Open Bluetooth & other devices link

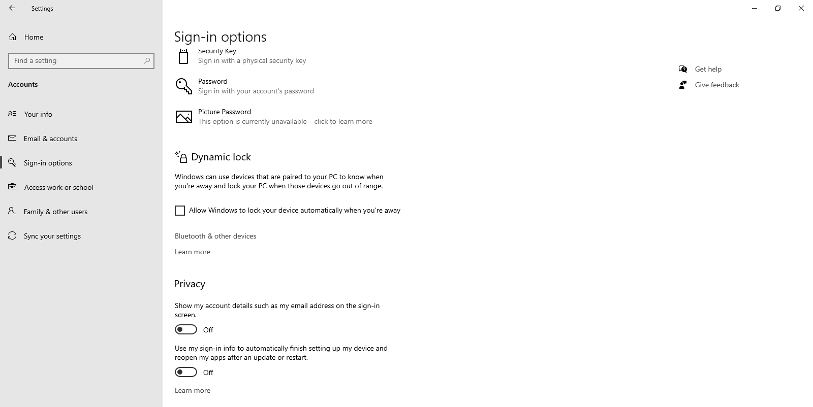click(x=215, y=236)
